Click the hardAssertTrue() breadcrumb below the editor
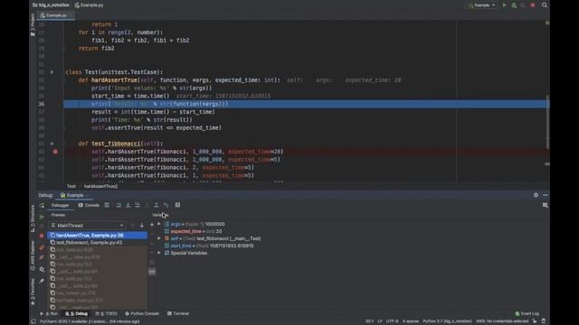This screenshot has width=579, height=325. (x=100, y=186)
